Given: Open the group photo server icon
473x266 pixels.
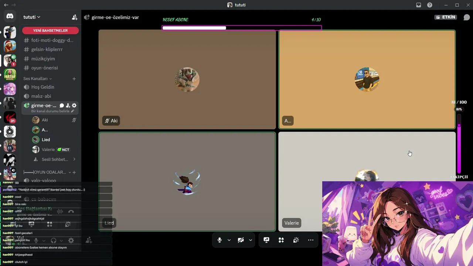Looking at the screenshot, I should click(10, 146).
